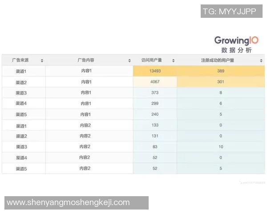
Task: Toggle the sort arrows for 访问用户量
Action: pyautogui.click(x=173, y=61)
